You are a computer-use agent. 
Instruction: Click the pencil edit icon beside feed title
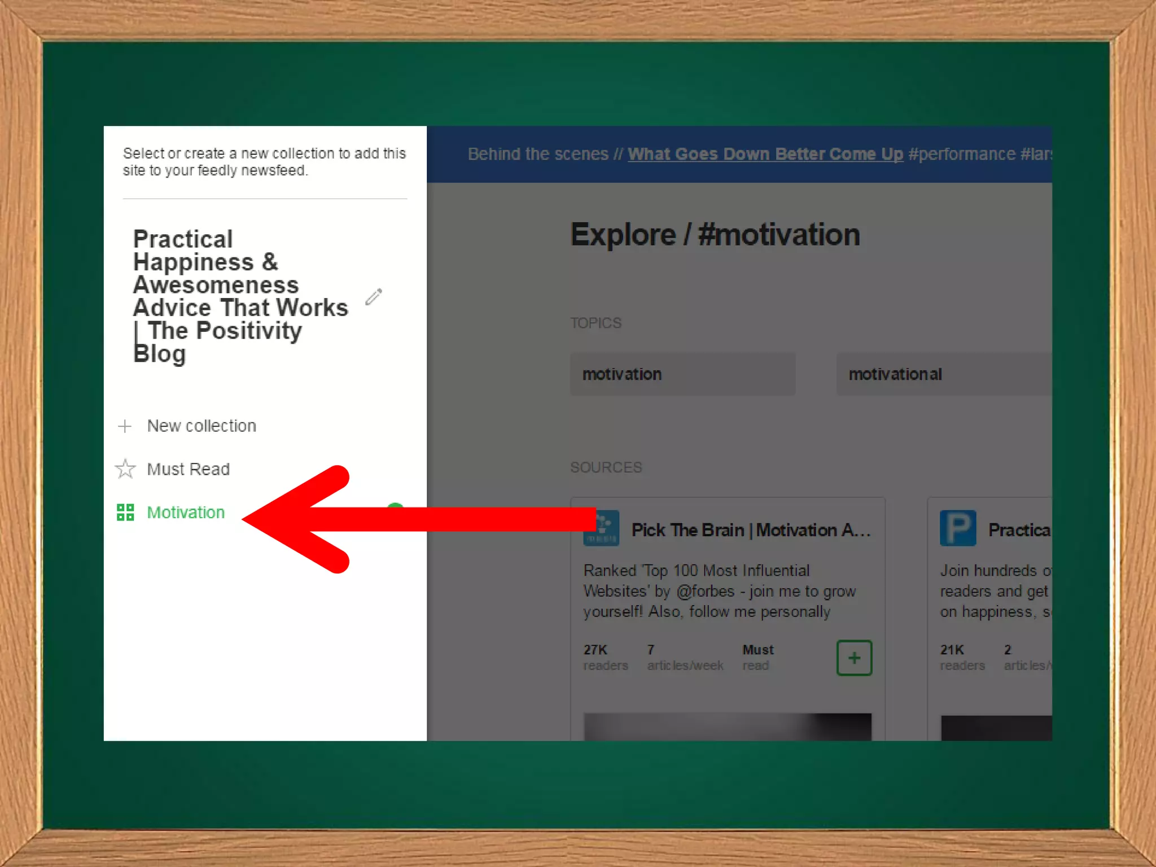(x=373, y=296)
